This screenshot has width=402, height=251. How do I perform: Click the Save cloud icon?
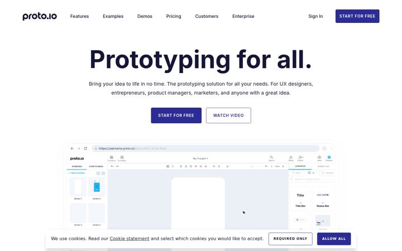tap(319, 158)
